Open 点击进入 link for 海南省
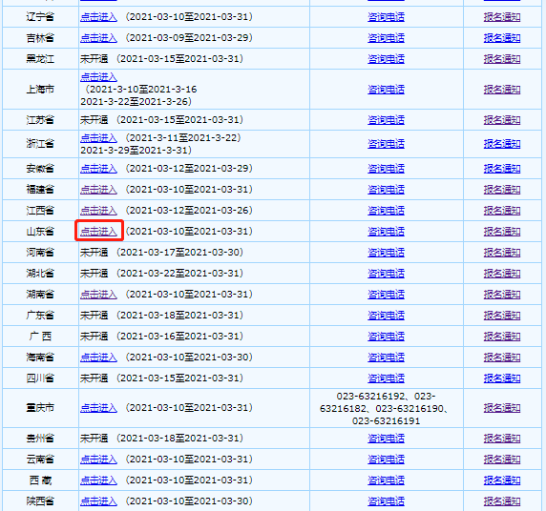 (x=98, y=358)
